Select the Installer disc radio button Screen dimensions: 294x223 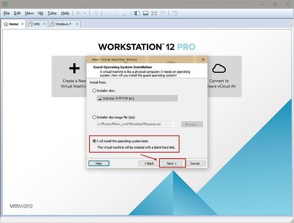[94, 91]
